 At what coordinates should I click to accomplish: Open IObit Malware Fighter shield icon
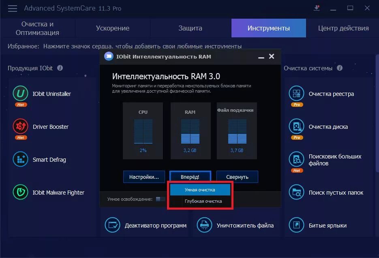coord(21,192)
